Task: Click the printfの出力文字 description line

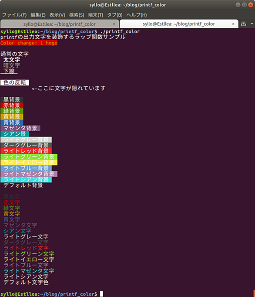Action: 63,37
